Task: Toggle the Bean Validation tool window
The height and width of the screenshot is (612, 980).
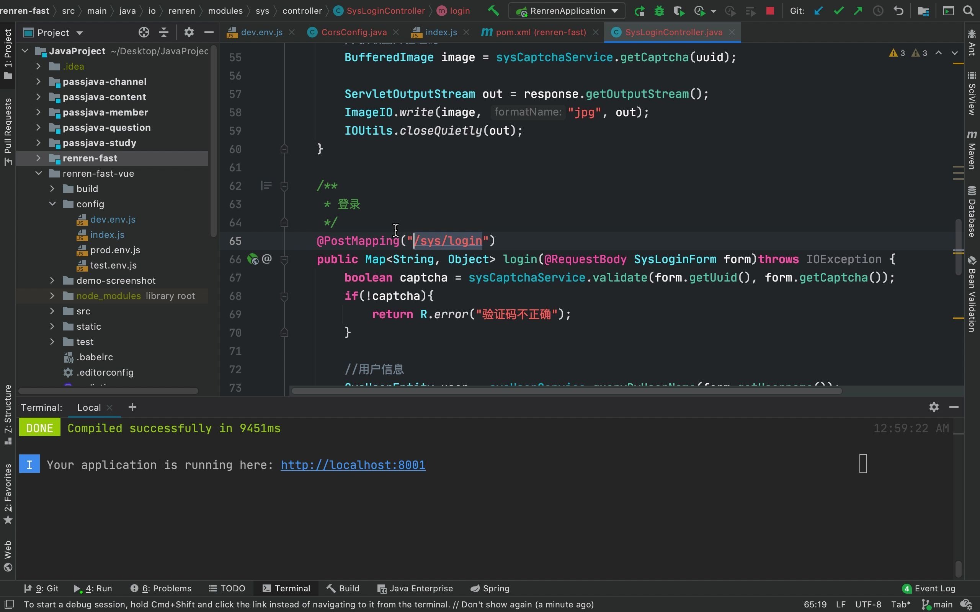Action: click(x=972, y=294)
